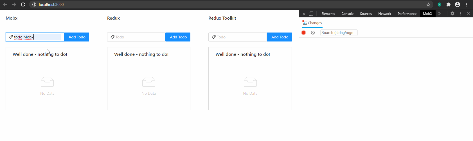Image resolution: width=473 pixels, height=141 pixels.
Task: Click 'No Data' label under Mobx
Action: tap(47, 93)
